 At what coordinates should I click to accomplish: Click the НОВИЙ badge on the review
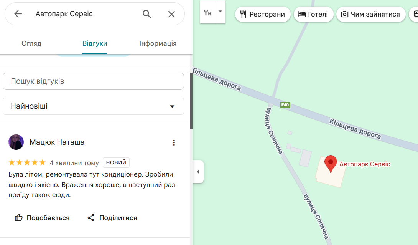(x=116, y=162)
